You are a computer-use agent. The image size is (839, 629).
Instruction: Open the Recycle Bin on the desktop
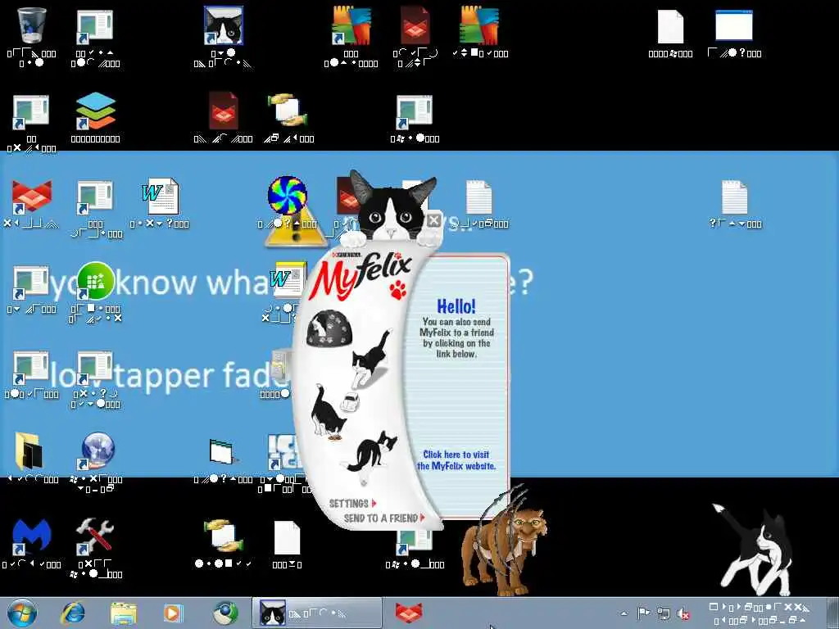tap(31, 25)
